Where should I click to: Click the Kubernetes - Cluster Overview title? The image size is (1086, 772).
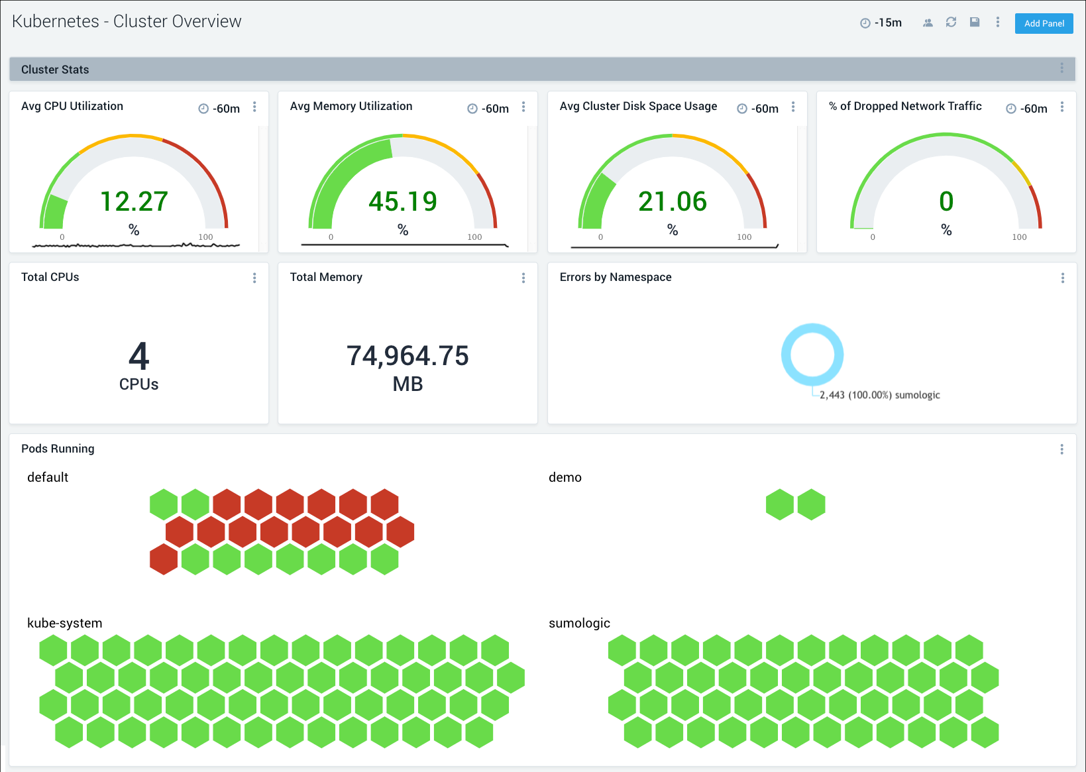[x=127, y=21]
